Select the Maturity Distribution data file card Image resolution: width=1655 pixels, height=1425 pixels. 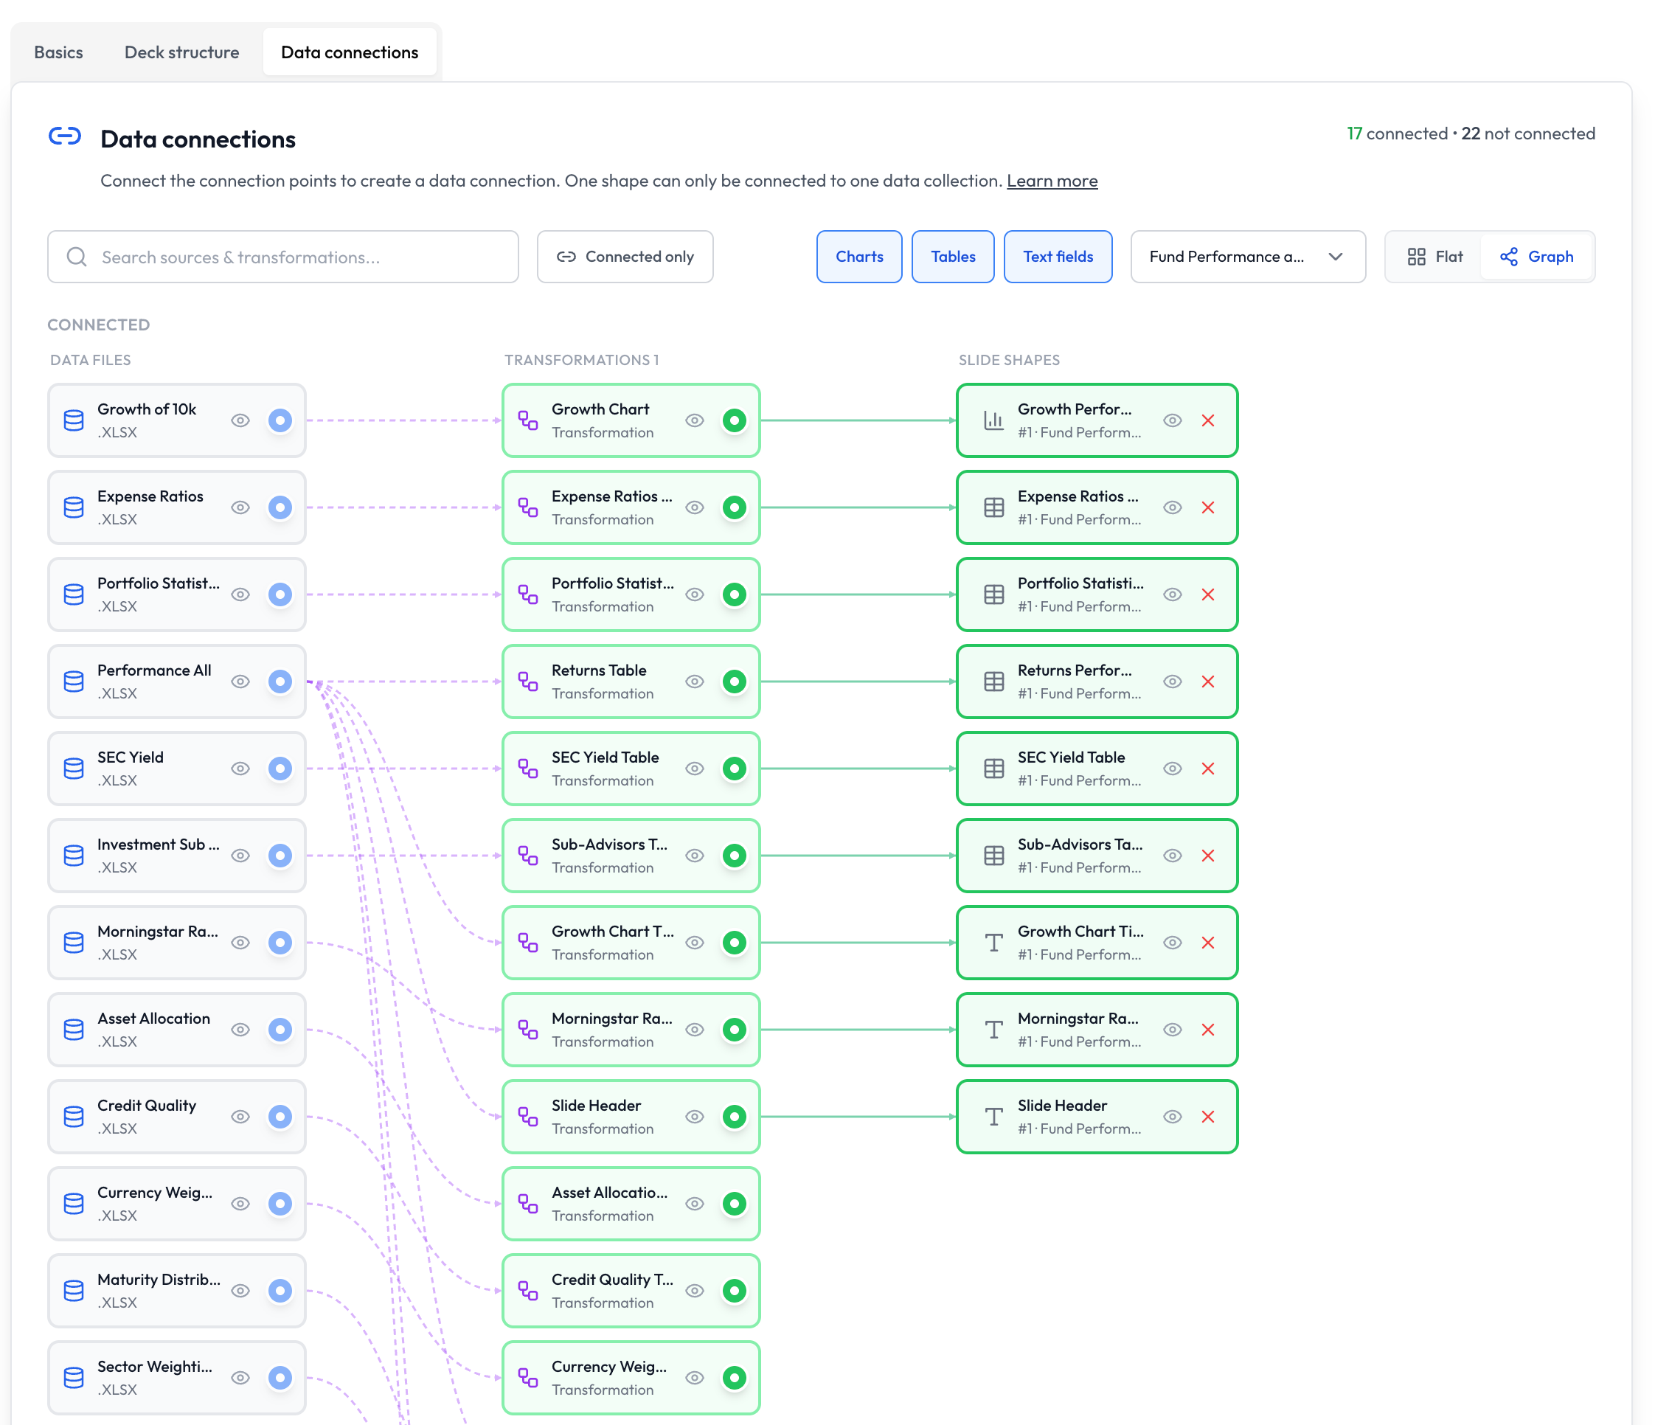click(176, 1291)
